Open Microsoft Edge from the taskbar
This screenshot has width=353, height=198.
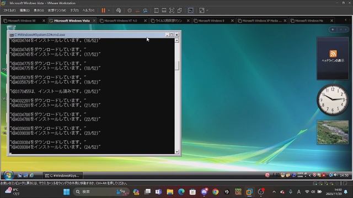point(181,192)
